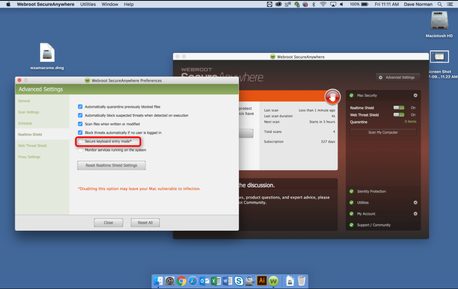Screen dimensions: 458x289
Task: Open My Account settings gear
Action: (415, 214)
